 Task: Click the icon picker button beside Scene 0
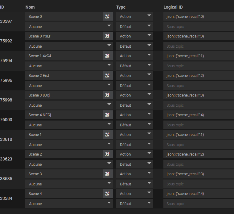[107, 17]
